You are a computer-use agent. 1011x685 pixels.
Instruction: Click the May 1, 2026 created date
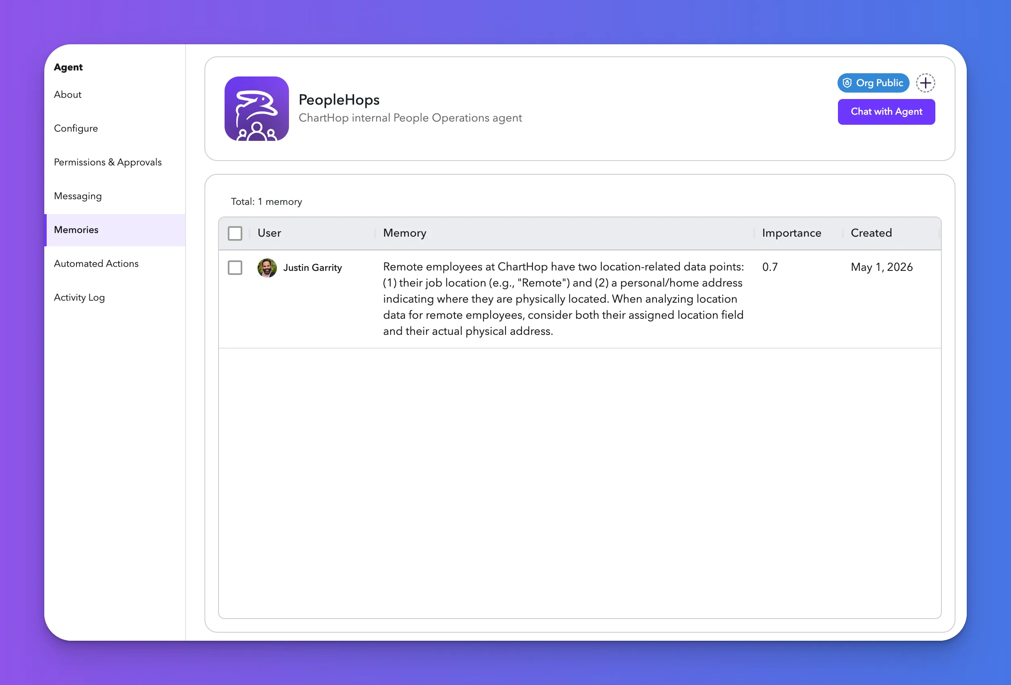pyautogui.click(x=881, y=267)
